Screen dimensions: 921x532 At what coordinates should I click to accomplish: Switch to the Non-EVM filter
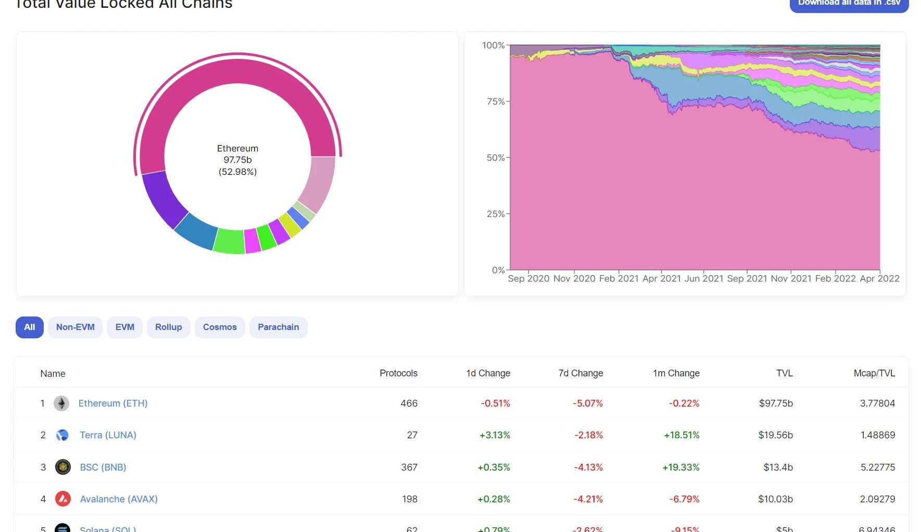pos(75,327)
